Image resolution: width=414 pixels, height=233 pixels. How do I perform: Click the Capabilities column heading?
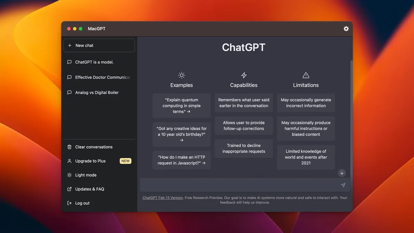point(244,85)
